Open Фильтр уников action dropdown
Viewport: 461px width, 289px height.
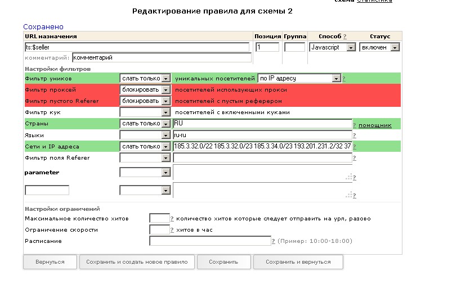tap(145, 78)
